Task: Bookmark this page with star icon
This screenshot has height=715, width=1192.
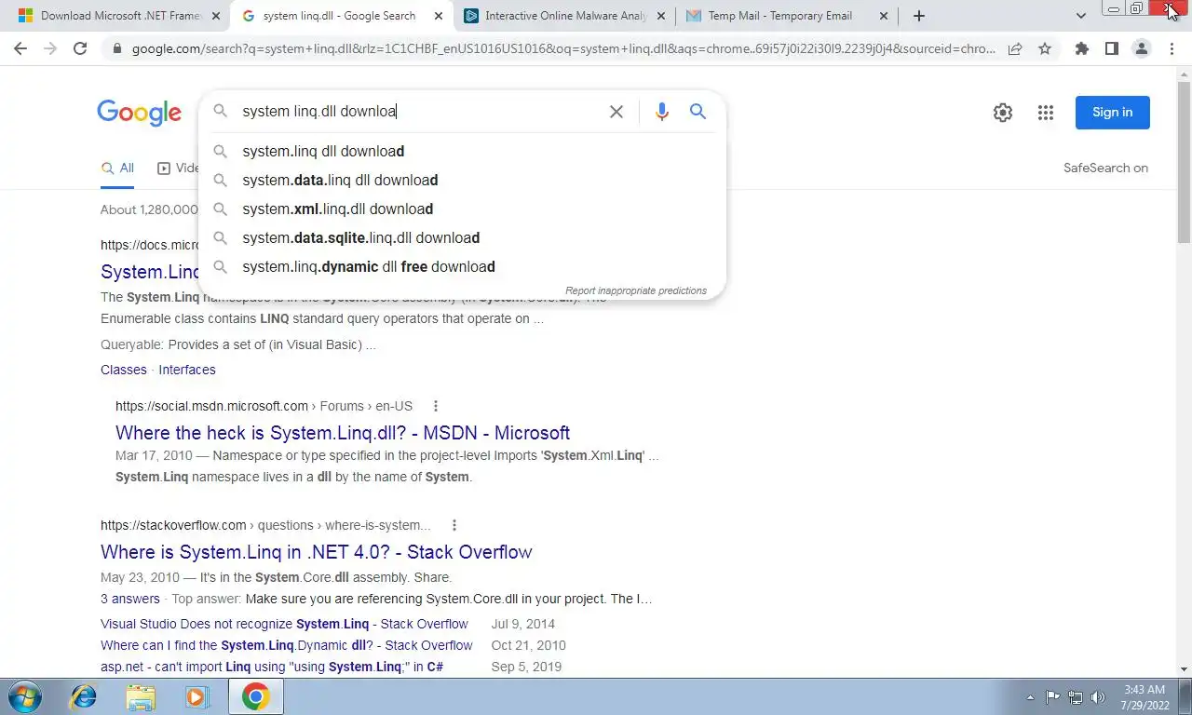Action: point(1045,48)
